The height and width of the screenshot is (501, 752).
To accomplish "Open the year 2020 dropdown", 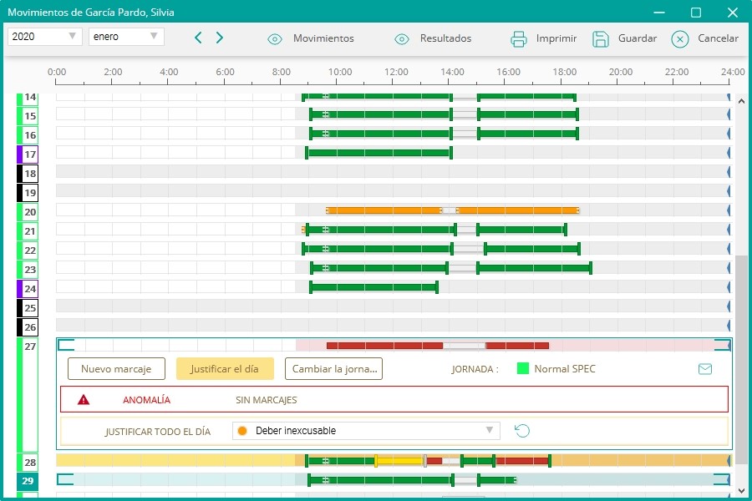I will click(x=44, y=37).
